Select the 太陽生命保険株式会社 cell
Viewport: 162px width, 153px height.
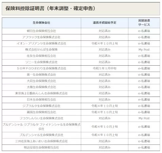pos(41,87)
